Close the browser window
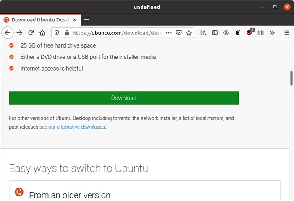 tap(287, 7)
